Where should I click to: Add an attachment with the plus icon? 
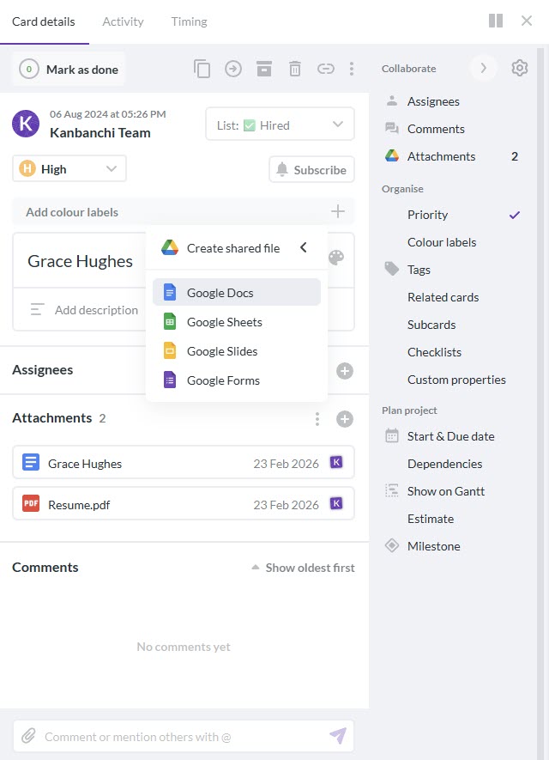[345, 419]
